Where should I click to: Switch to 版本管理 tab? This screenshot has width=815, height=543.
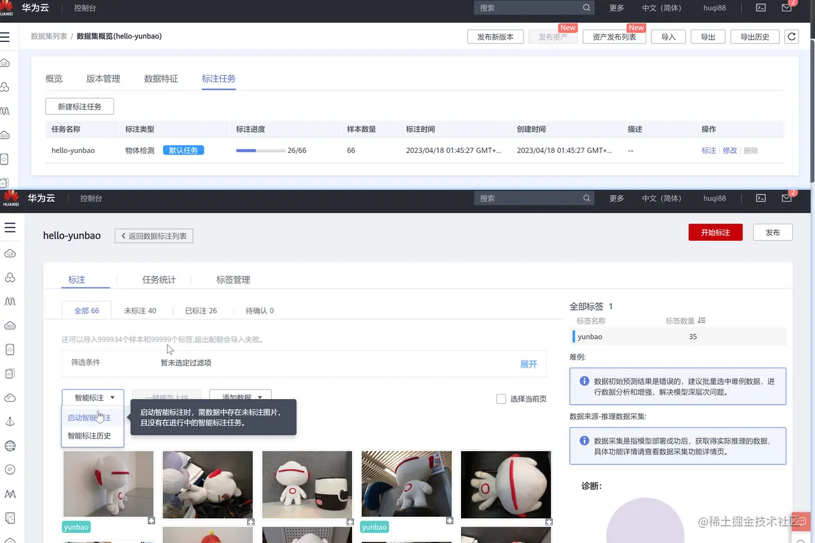click(103, 78)
